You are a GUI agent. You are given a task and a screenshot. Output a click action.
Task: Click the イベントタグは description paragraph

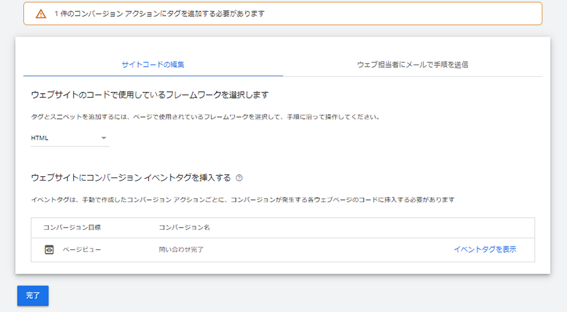(x=243, y=199)
